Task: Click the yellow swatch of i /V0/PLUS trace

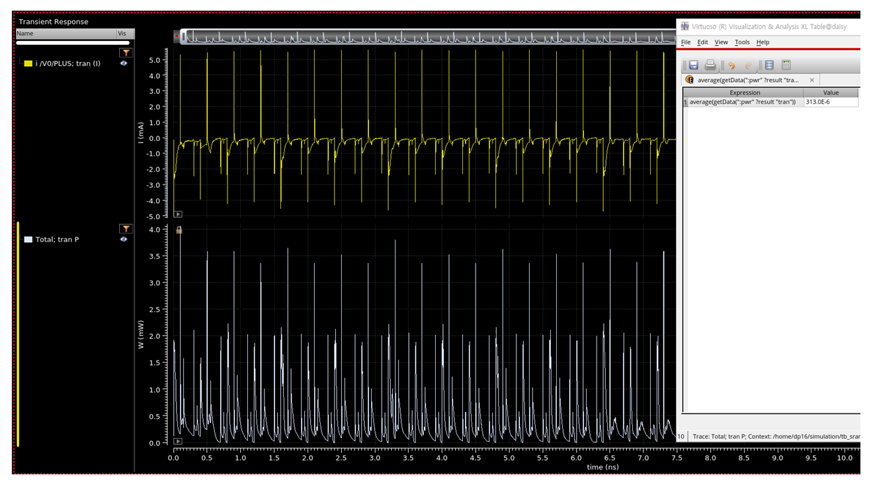Action: coord(28,64)
